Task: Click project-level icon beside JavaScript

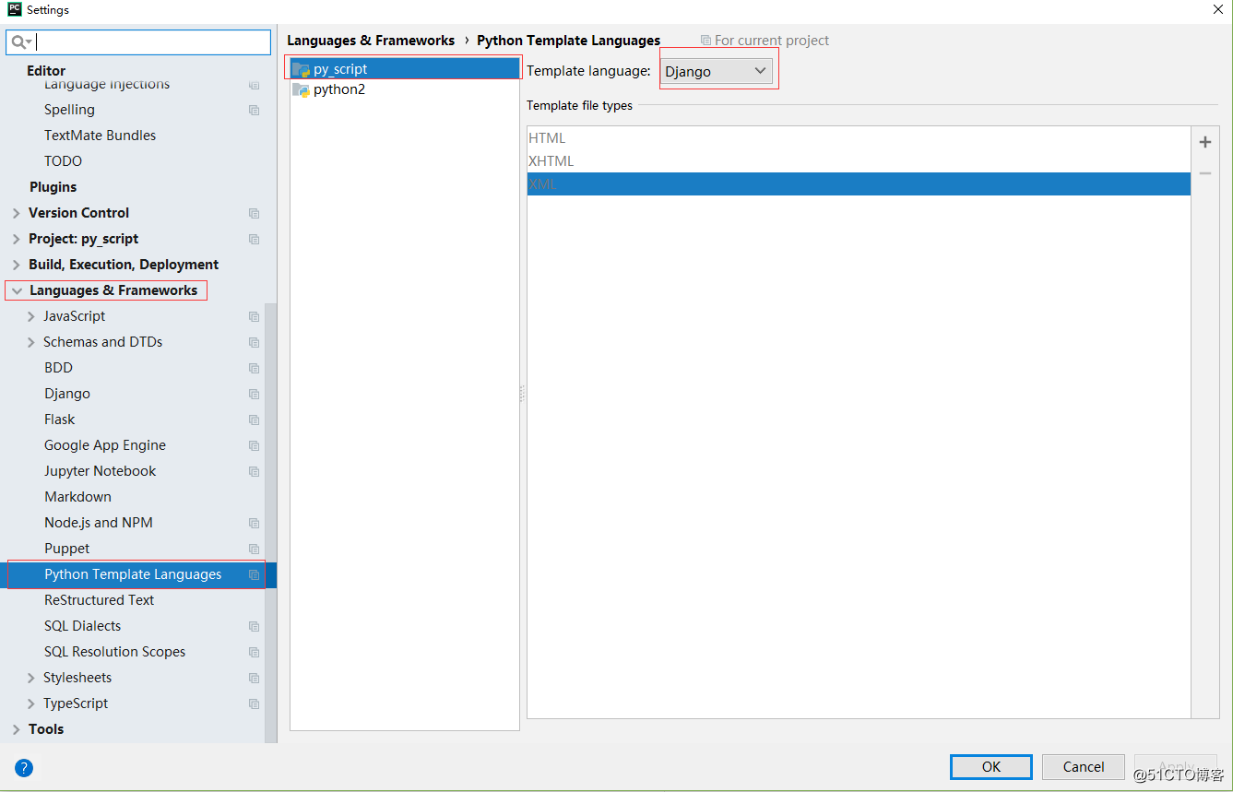Action: pyautogui.click(x=254, y=316)
